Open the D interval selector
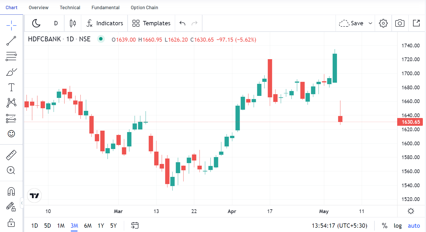 tap(56, 23)
